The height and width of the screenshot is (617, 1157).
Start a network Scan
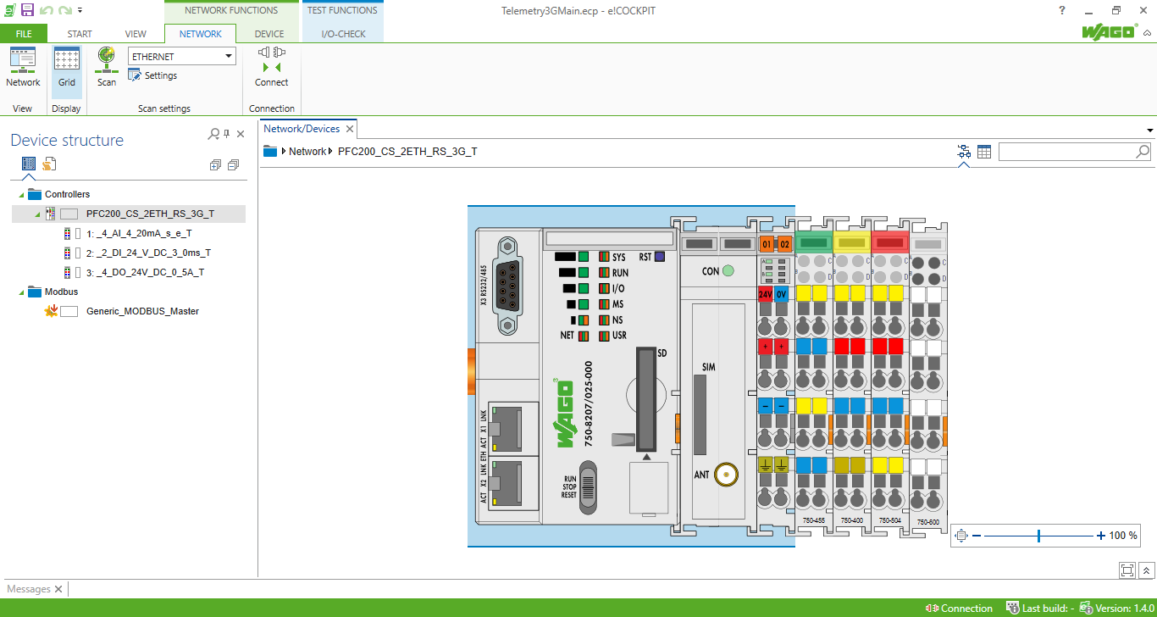pos(107,68)
